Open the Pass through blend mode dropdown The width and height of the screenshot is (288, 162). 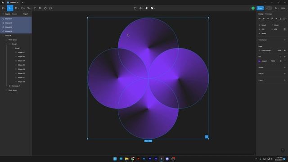click(266, 50)
